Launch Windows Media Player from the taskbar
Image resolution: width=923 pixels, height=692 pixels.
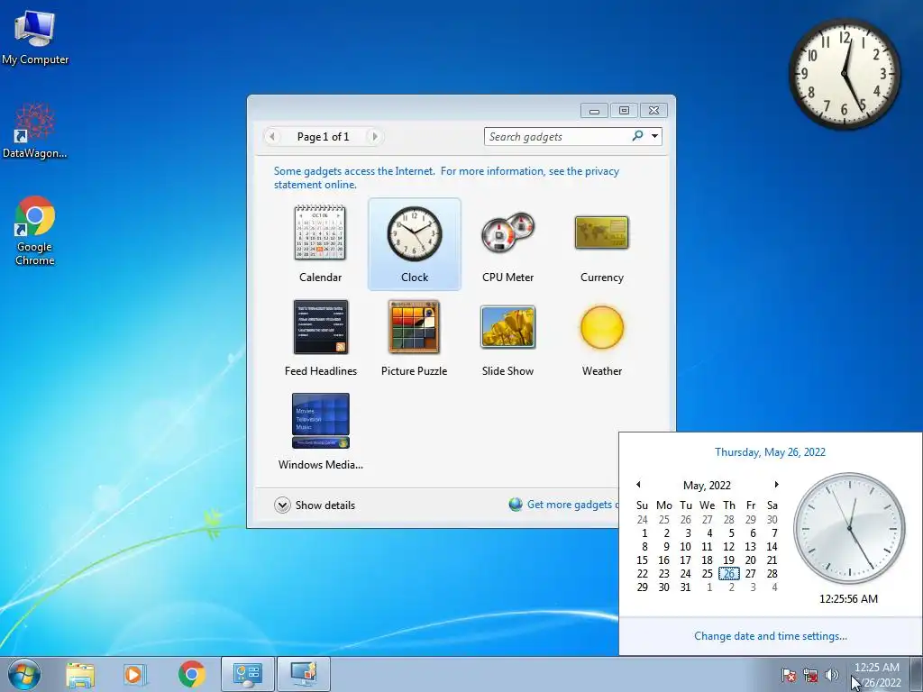point(135,674)
